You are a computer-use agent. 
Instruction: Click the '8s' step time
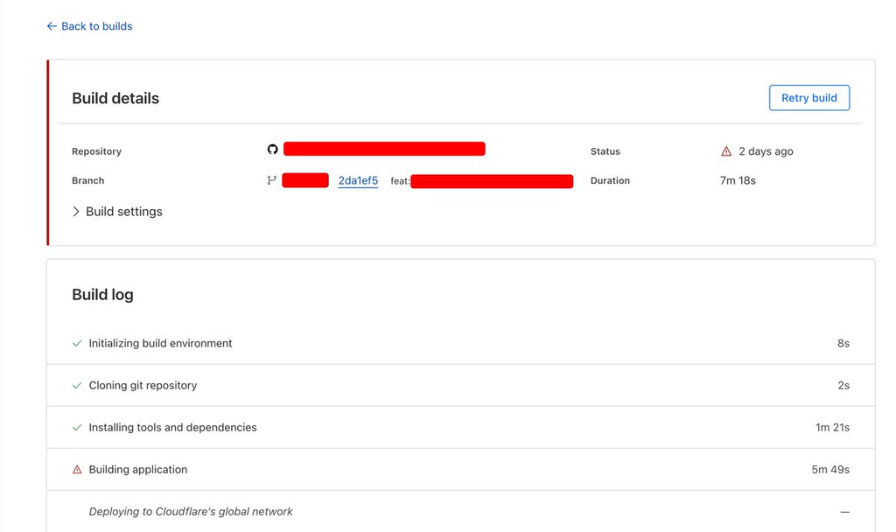pyautogui.click(x=843, y=343)
